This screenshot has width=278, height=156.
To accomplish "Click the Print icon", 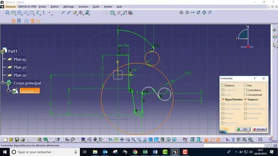I will [x=23, y=140].
